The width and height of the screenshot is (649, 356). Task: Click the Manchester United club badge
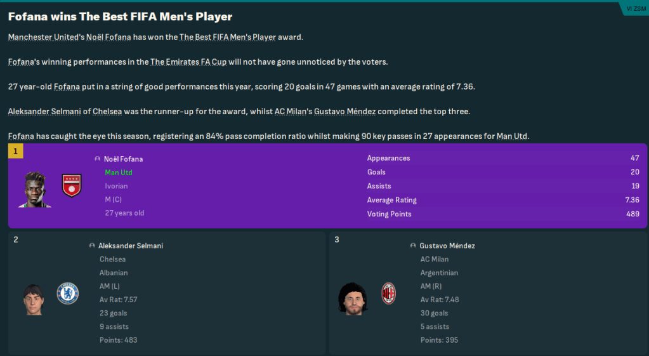(x=71, y=185)
